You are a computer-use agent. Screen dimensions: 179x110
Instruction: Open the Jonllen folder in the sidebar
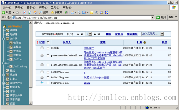click(18, 59)
